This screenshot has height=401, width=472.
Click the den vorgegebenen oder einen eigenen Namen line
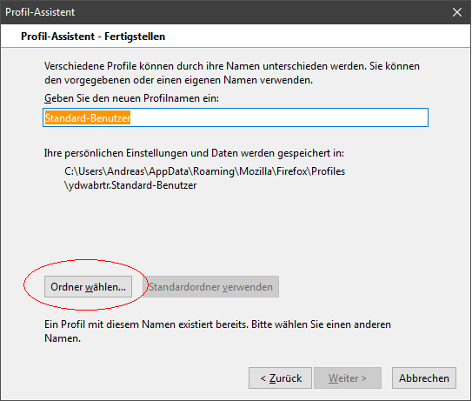click(179, 80)
